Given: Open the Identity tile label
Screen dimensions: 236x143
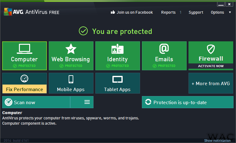Looking at the screenshot, I should pos(117,59).
